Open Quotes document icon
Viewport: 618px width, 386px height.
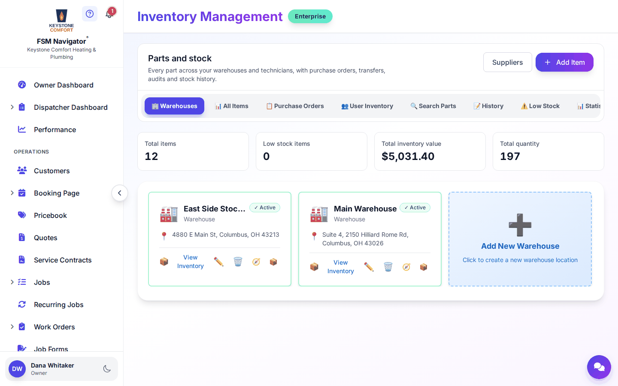click(x=22, y=237)
